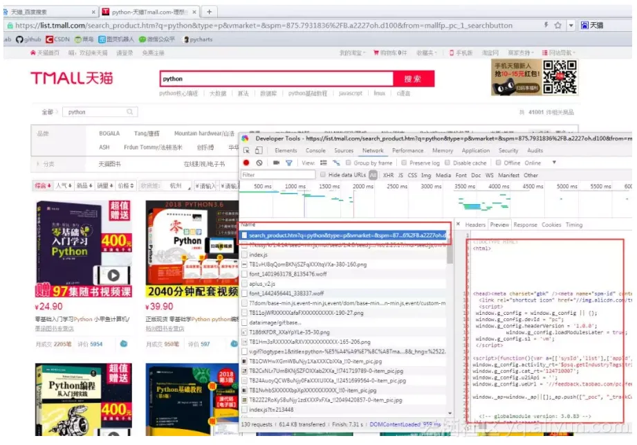The height and width of the screenshot is (445, 637).
Task: Open the Sources tab
Action: click(x=344, y=150)
